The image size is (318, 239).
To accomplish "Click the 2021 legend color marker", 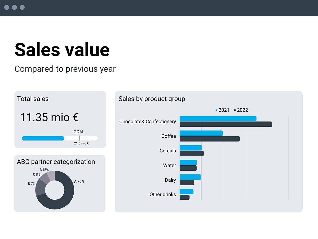I will click(x=217, y=110).
